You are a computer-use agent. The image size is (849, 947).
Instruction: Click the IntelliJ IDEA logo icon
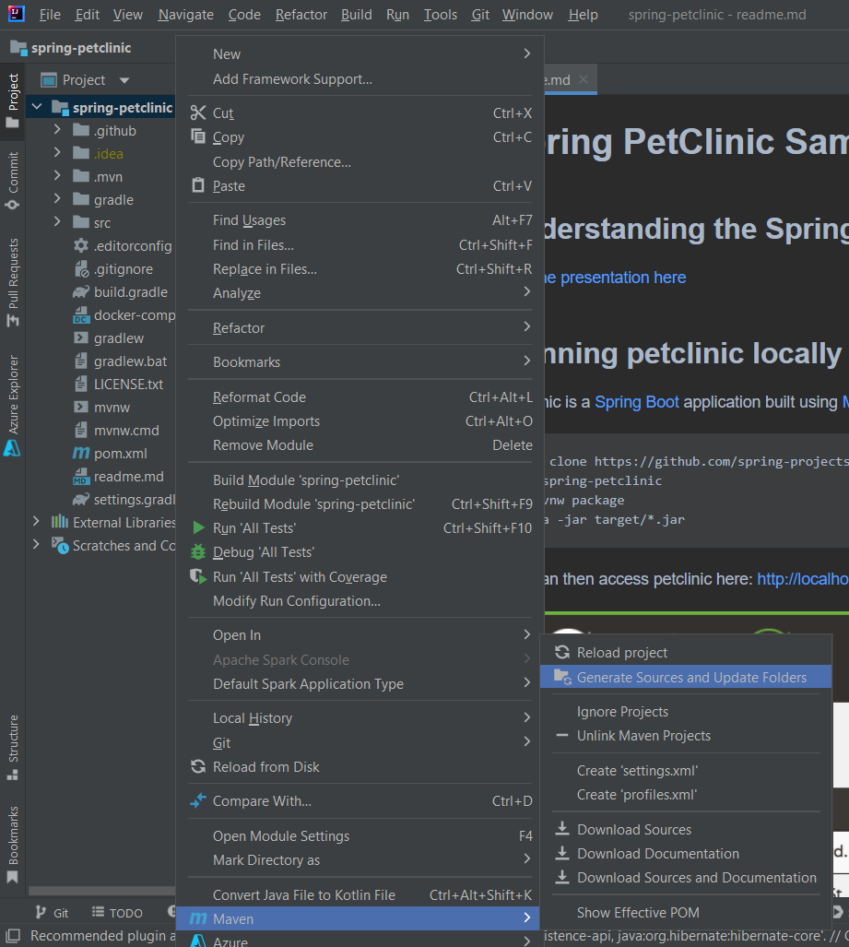click(x=17, y=13)
